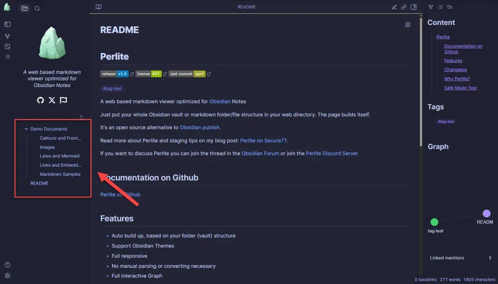Viewport: 498px width, 284px height.
Task: Open the Perlite on Secure77 link
Action: 264,140
